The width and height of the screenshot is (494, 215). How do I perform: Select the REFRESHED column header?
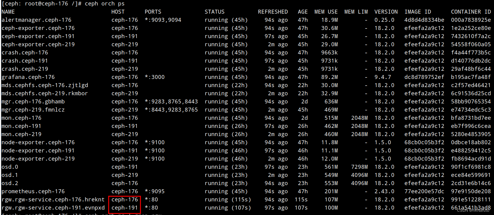273,12
